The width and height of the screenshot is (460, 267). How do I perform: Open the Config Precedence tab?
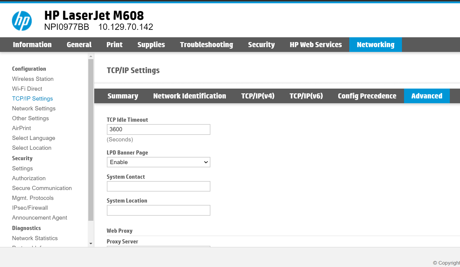(x=367, y=96)
